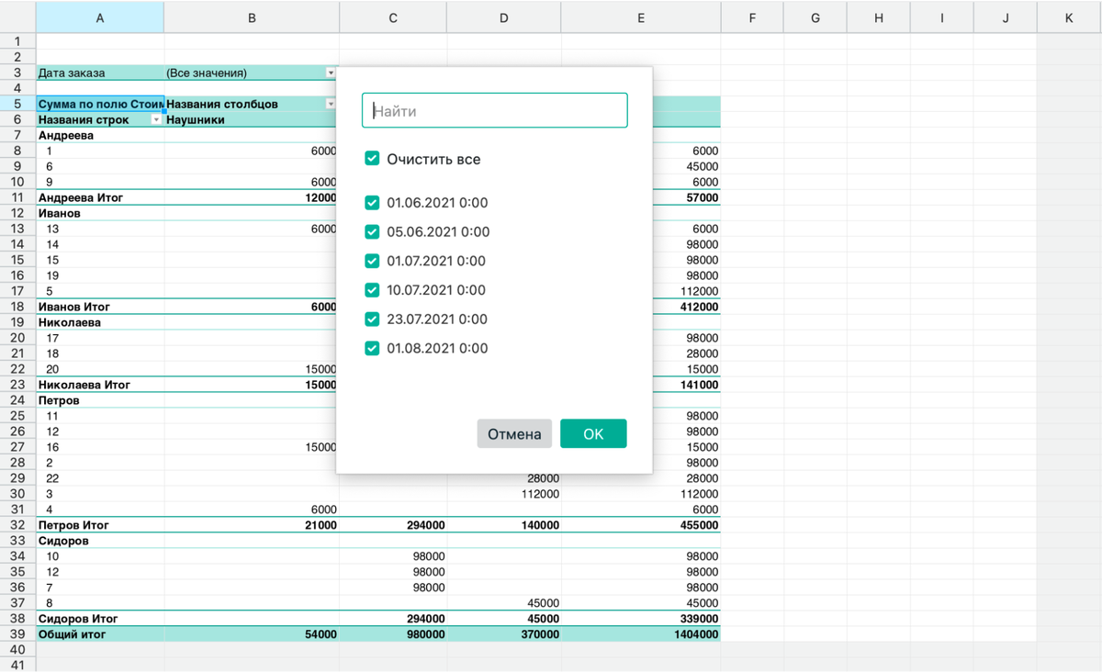This screenshot has width=1102, height=672.
Task: Click the Названия строк cell text
Action: point(84,119)
